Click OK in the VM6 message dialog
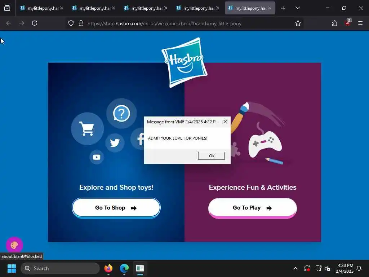 click(x=211, y=156)
